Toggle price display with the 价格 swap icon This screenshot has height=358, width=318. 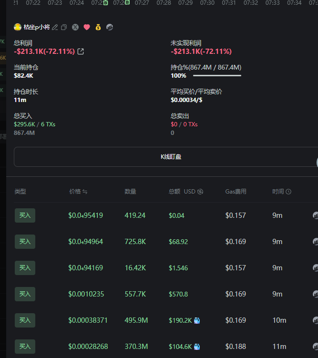(x=85, y=192)
